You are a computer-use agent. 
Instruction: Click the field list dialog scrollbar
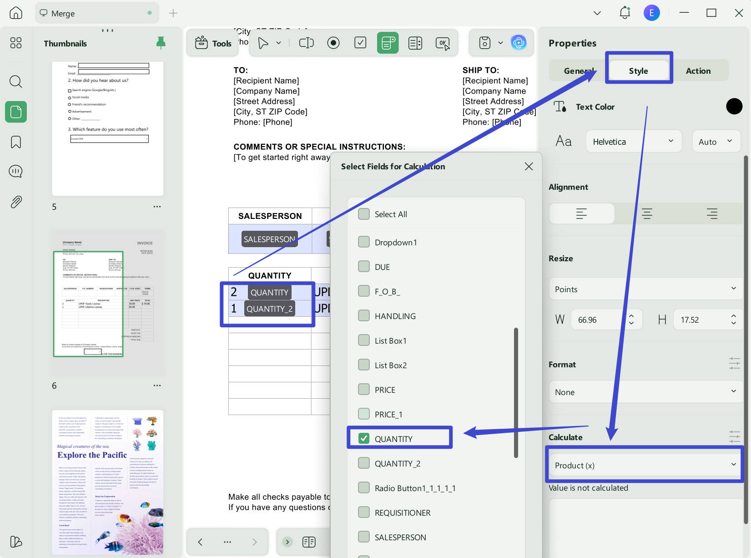click(x=516, y=392)
